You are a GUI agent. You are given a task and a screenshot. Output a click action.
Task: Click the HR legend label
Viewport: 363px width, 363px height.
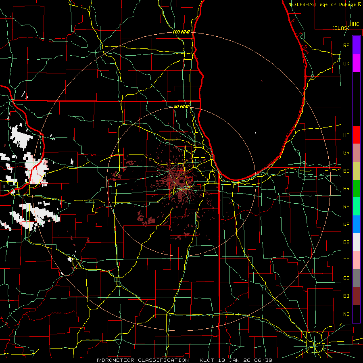click(x=346, y=189)
